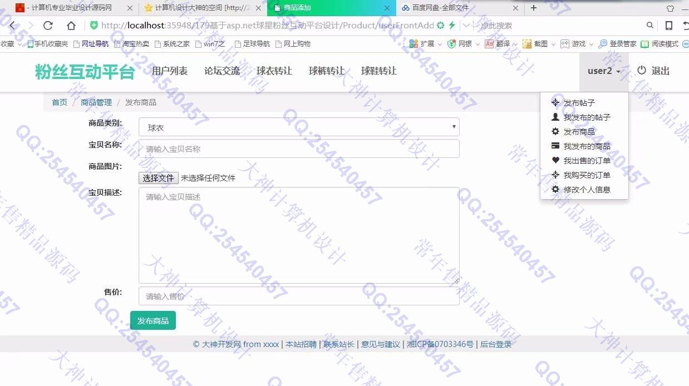689x386 pixels.
Task: Open the 淘宝热卖 bookmark
Action: point(131,44)
